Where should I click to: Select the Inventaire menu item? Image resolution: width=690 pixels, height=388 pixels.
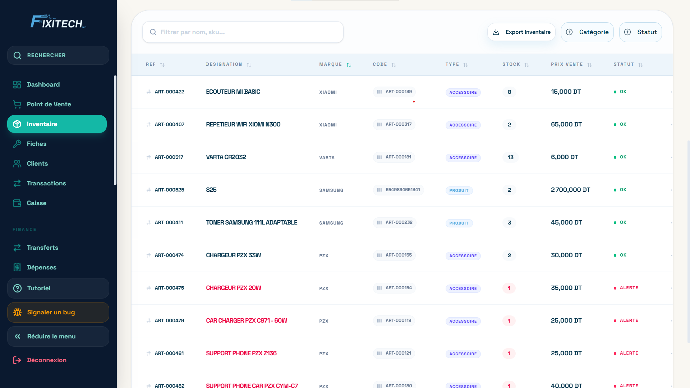point(57,124)
